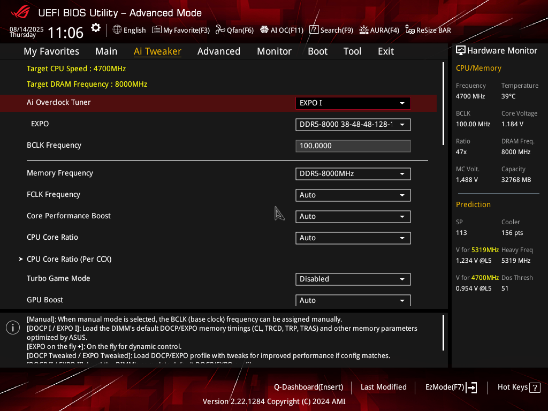548x411 pixels.
Task: Click the Core Voltage 1.184 V value
Action: 512,124
